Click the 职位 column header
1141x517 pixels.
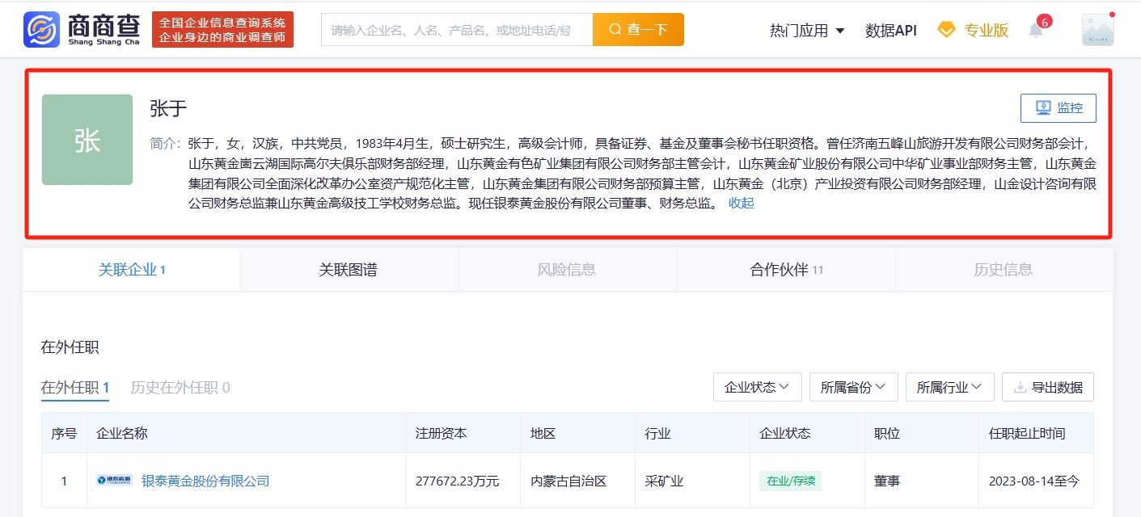coord(887,433)
